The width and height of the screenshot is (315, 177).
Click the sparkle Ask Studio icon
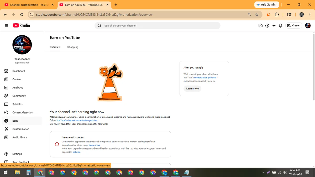[274, 26]
